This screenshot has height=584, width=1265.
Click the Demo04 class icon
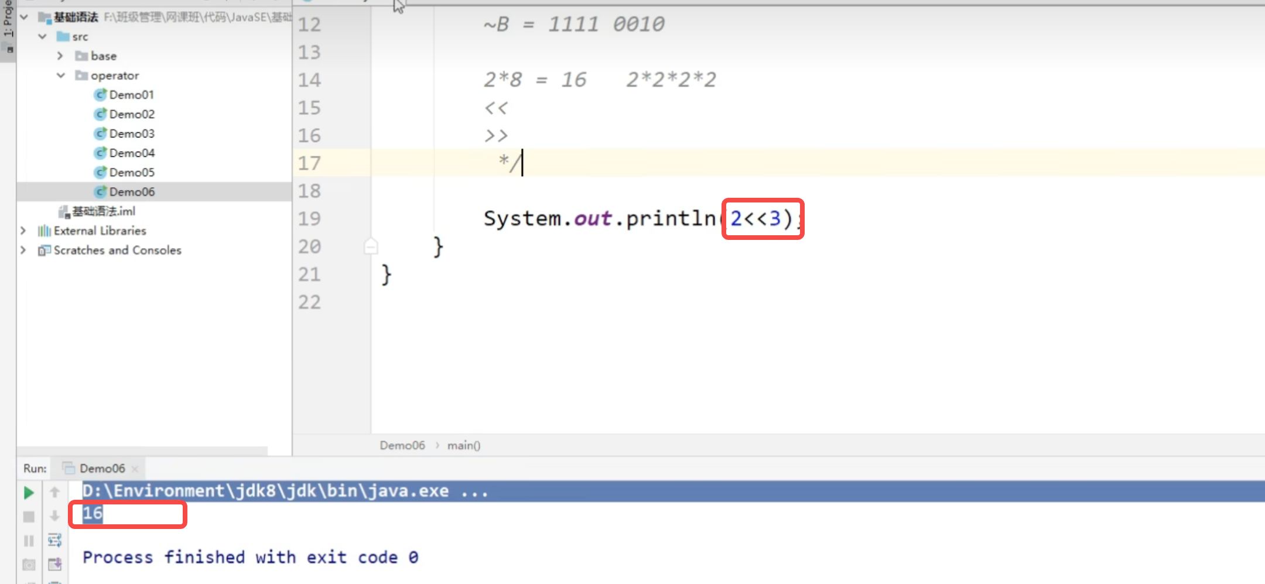(100, 153)
